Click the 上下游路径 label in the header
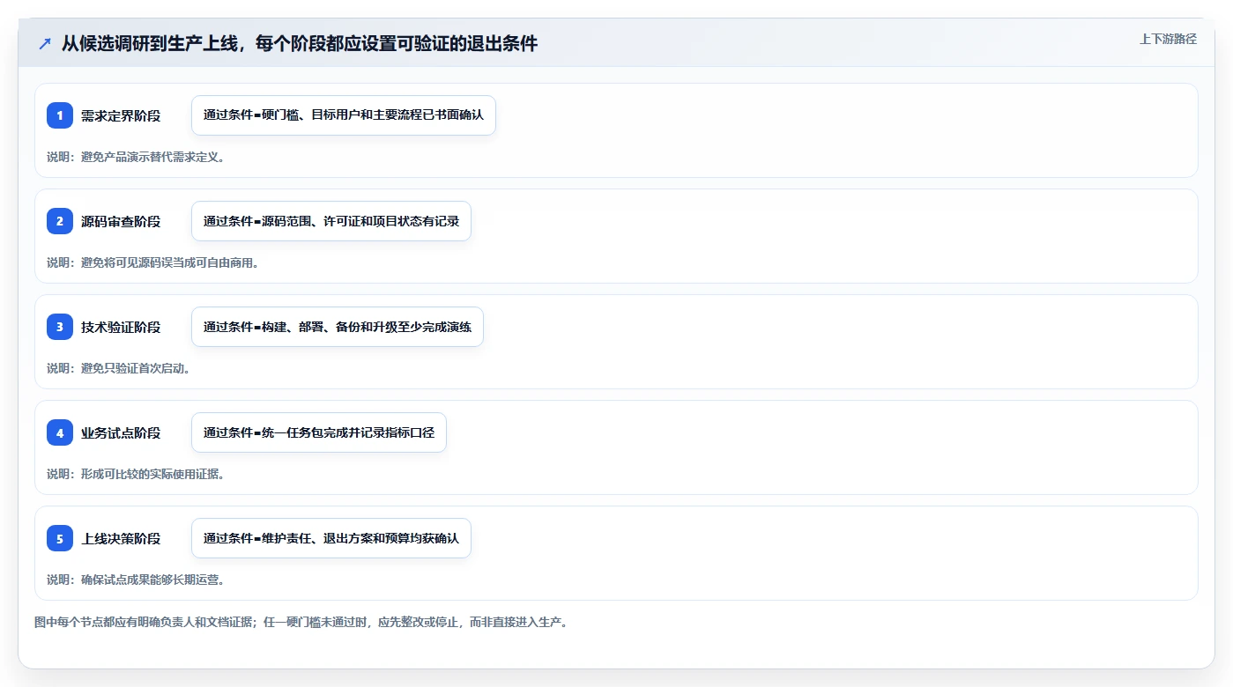Viewport: 1233px width, 687px height. 1168,39
